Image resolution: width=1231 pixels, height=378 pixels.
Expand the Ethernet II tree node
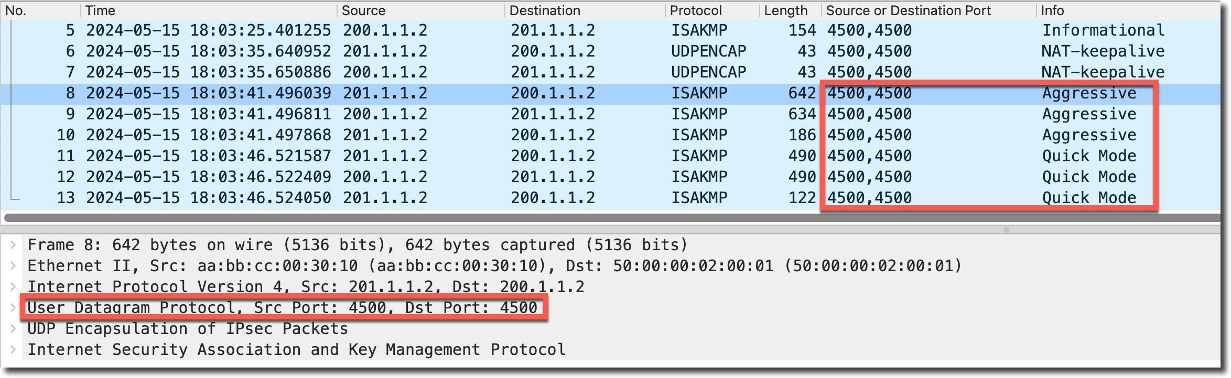14,266
